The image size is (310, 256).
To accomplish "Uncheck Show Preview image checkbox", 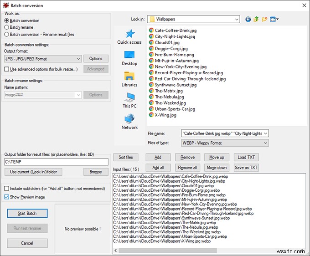I will click(6, 197).
